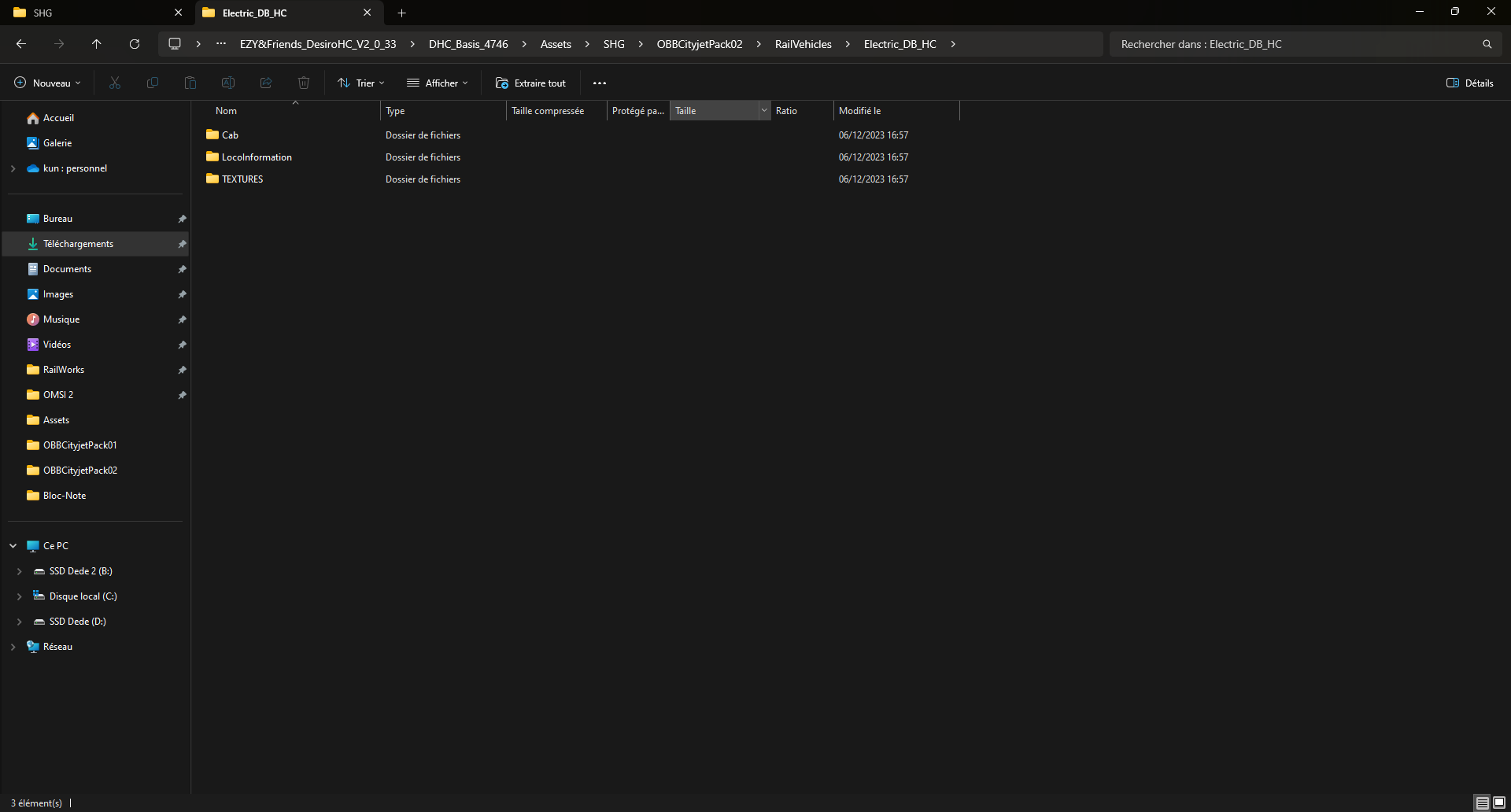Image resolution: width=1511 pixels, height=812 pixels.
Task: Open Galerie in the sidebar
Action: point(95,143)
